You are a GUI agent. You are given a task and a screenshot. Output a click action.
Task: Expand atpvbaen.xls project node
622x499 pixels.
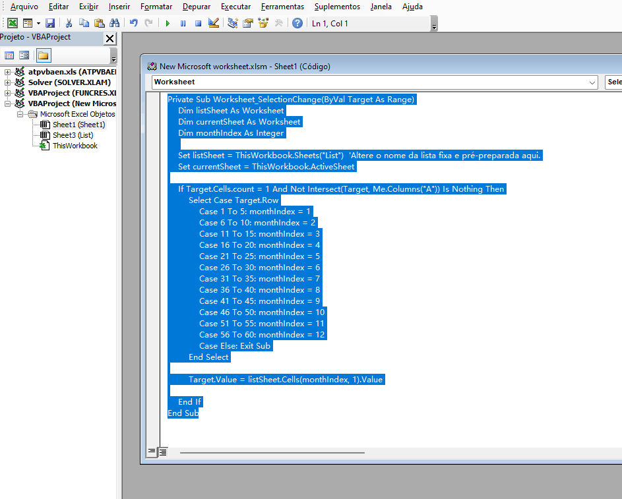click(x=7, y=72)
